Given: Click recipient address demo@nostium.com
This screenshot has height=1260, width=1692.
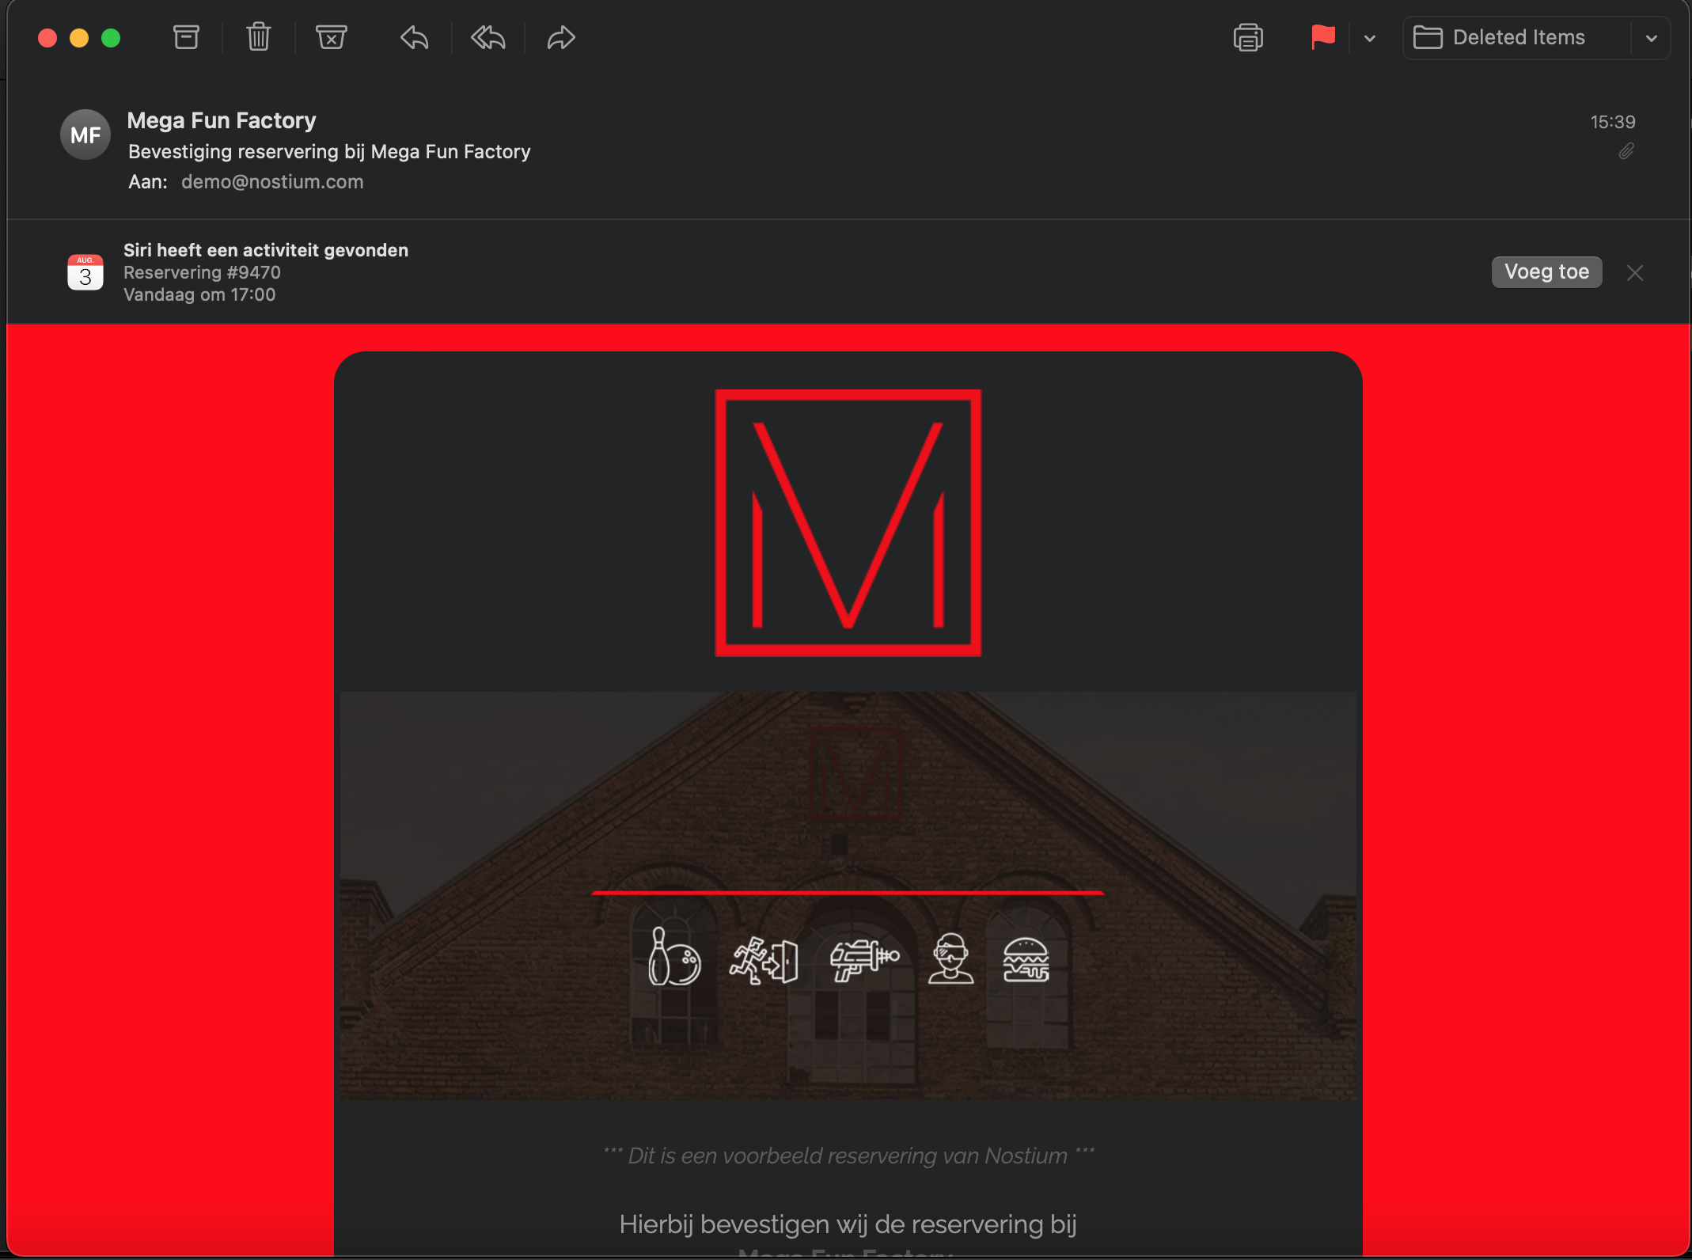Looking at the screenshot, I should [x=272, y=182].
